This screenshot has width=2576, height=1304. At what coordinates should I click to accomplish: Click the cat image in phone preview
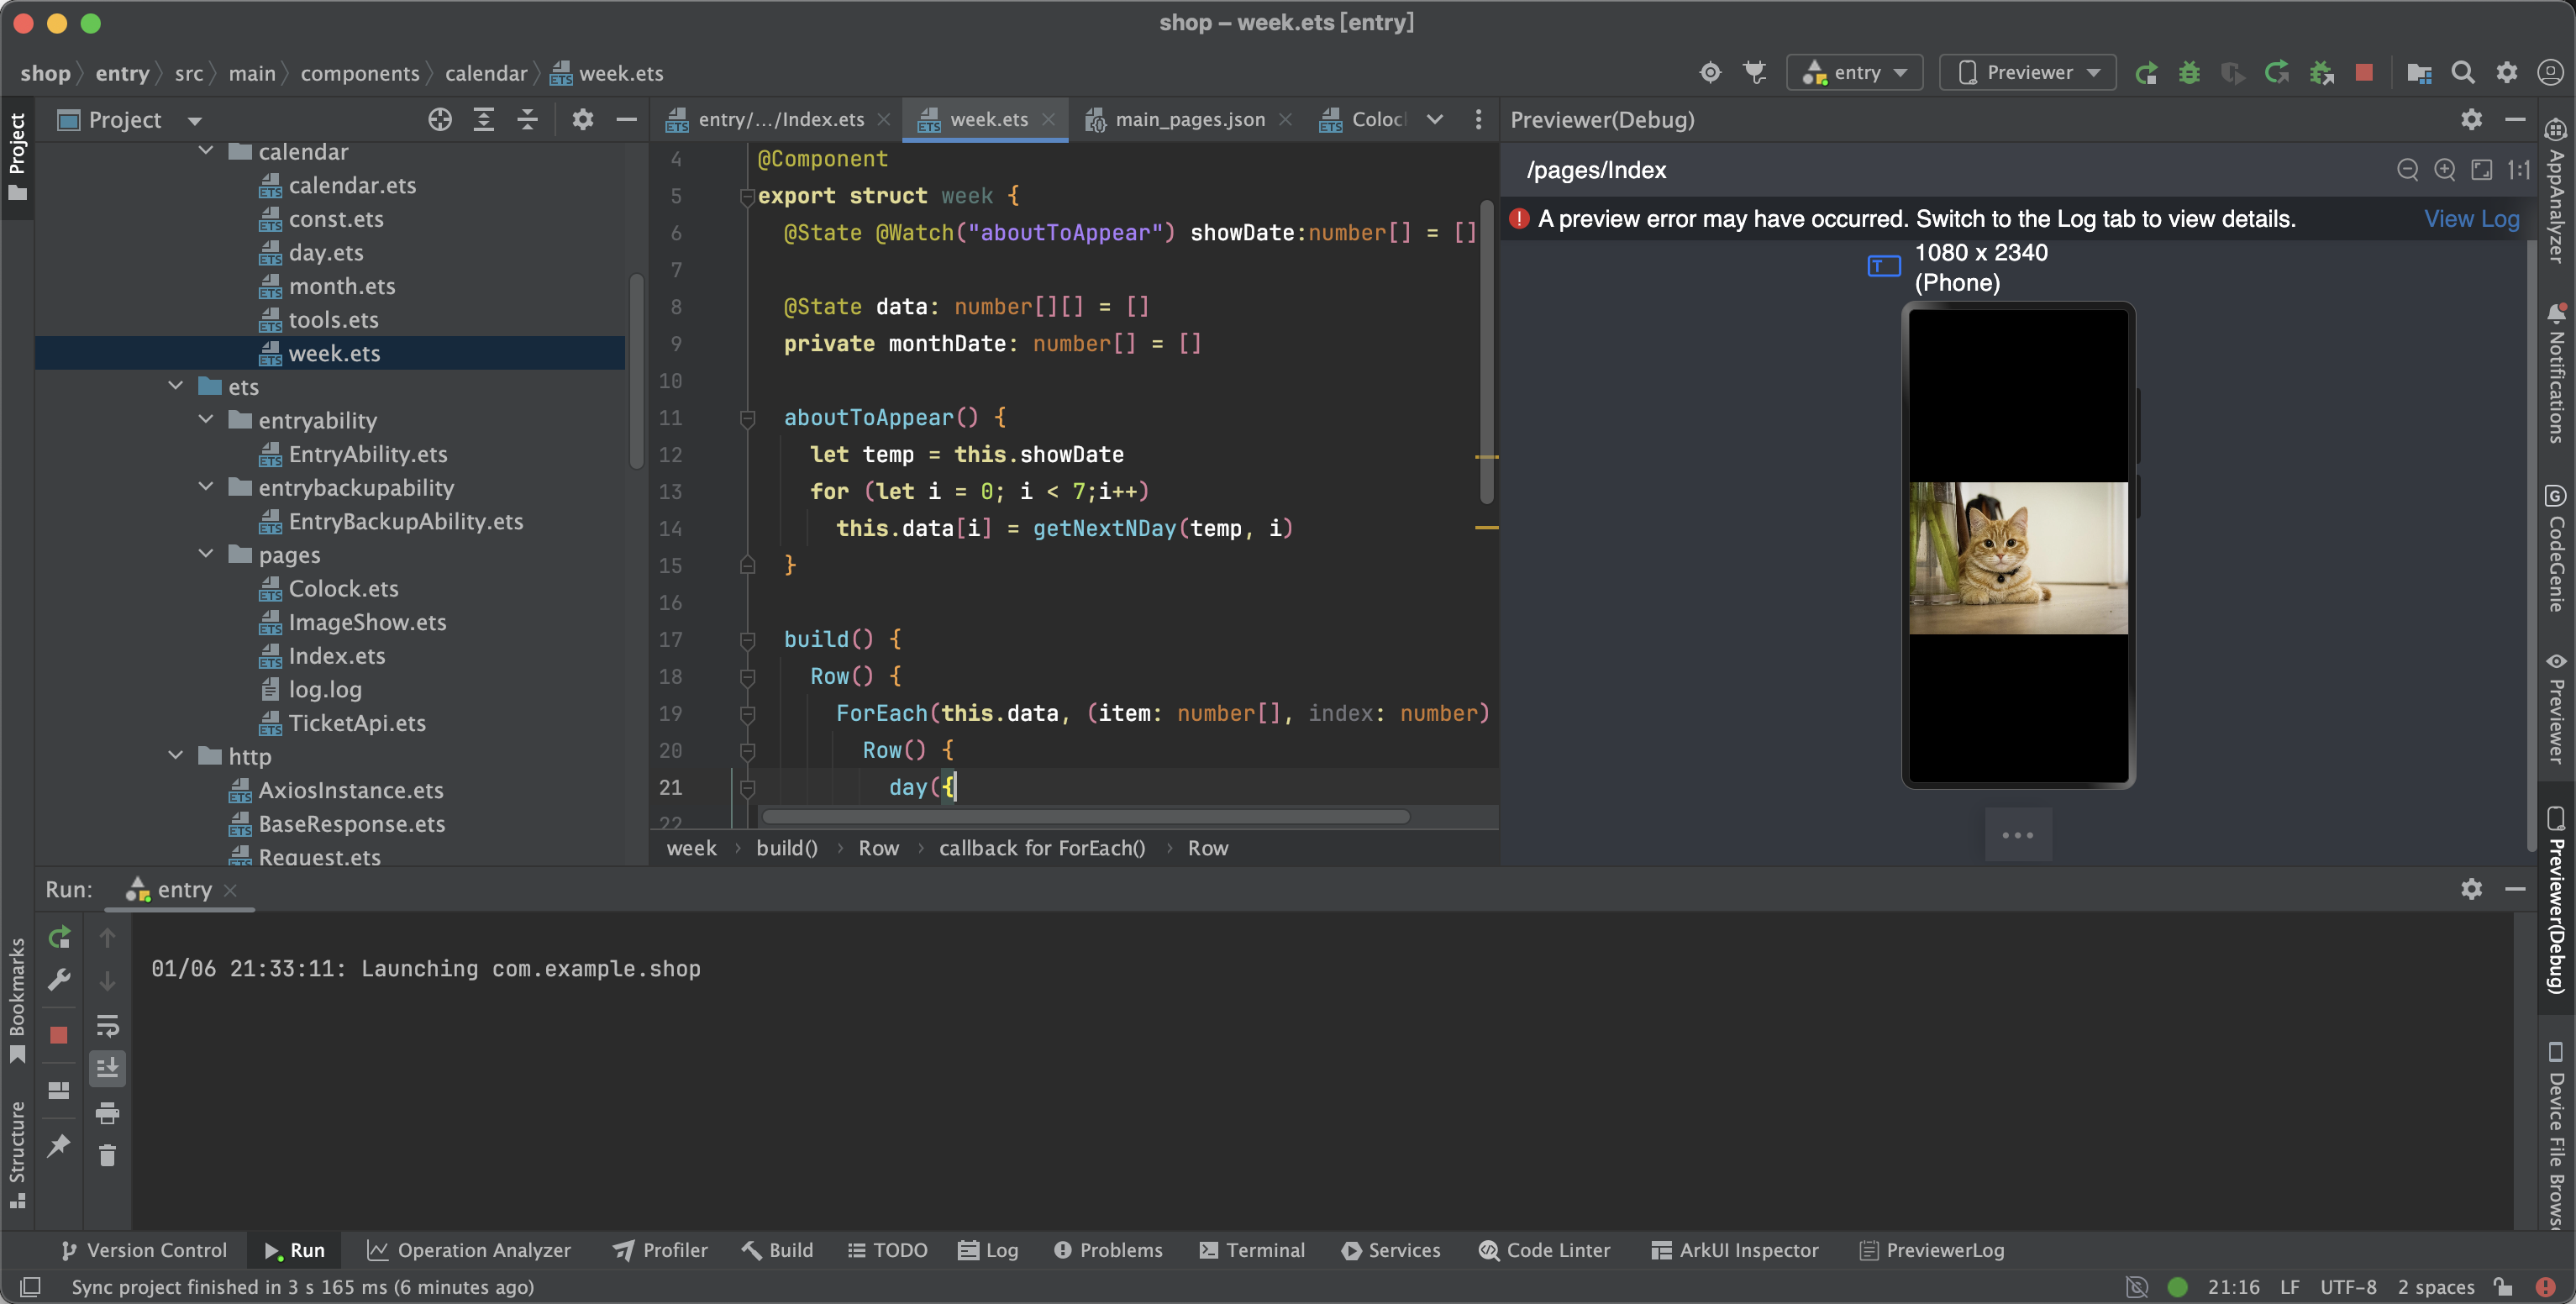coord(2018,558)
